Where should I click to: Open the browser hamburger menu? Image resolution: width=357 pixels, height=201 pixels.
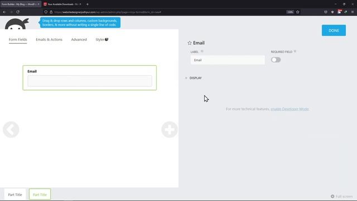click(x=353, y=12)
